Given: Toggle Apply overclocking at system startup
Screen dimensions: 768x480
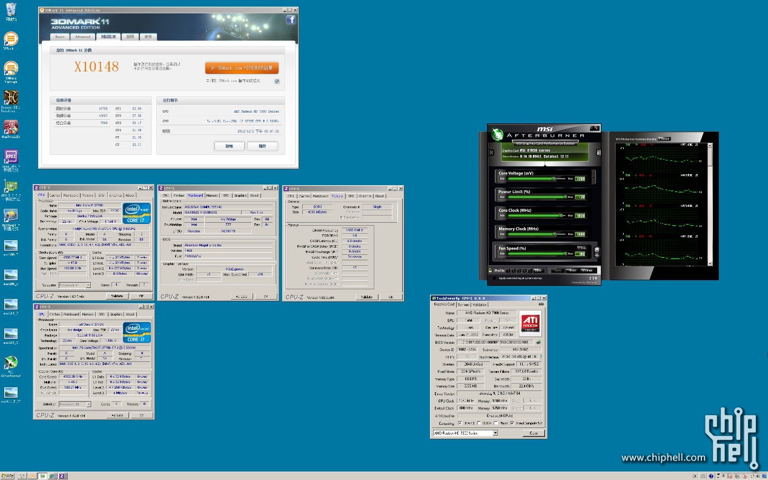Looking at the screenshot, I should (x=494, y=278).
